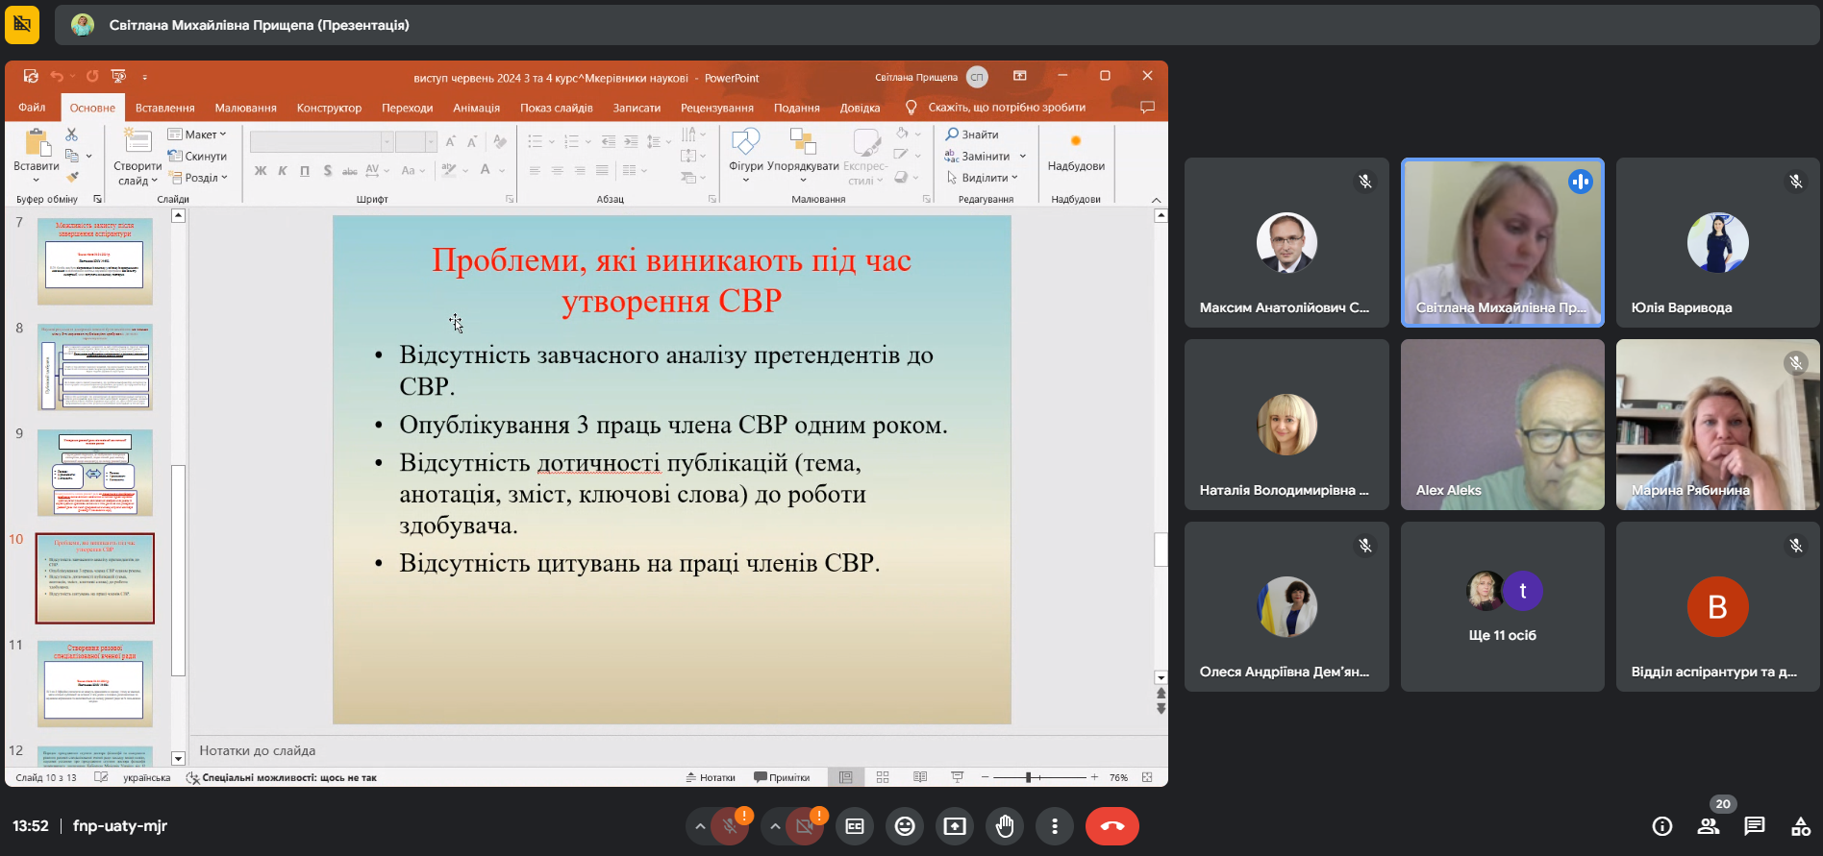Viewport: 1823px width, 856px height.
Task: Expand audio settings arrow beside microphone
Action: pos(700,826)
